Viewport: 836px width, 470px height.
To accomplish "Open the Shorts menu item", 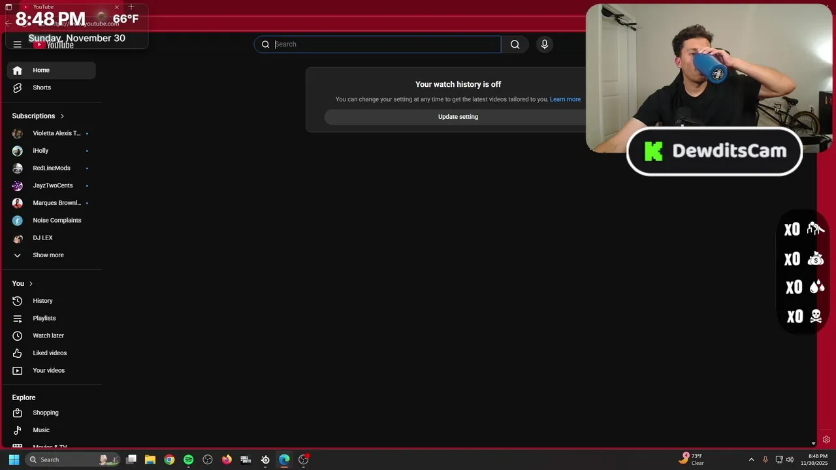I will 52,87.
